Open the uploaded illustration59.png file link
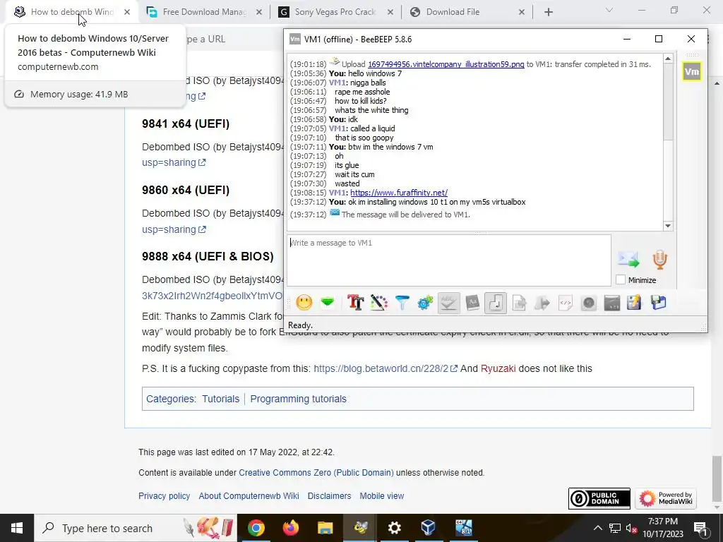 click(446, 64)
